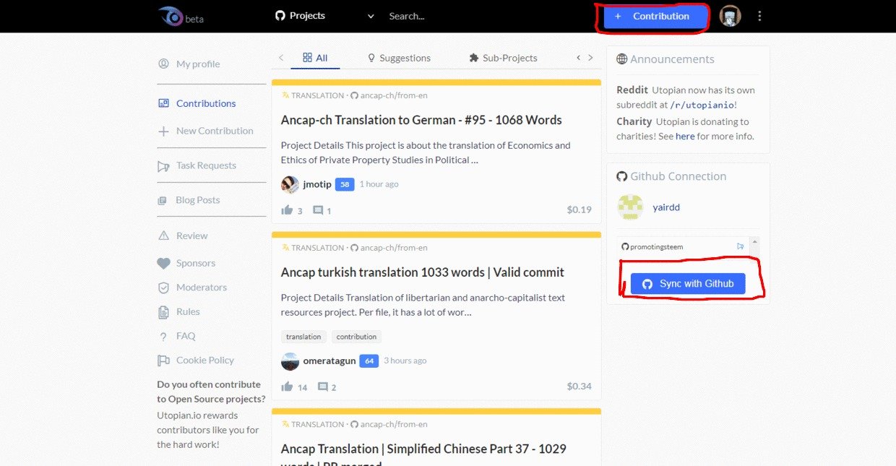896x466 pixels.
Task: Open omeratagun's profile avatar
Action: 290,361
